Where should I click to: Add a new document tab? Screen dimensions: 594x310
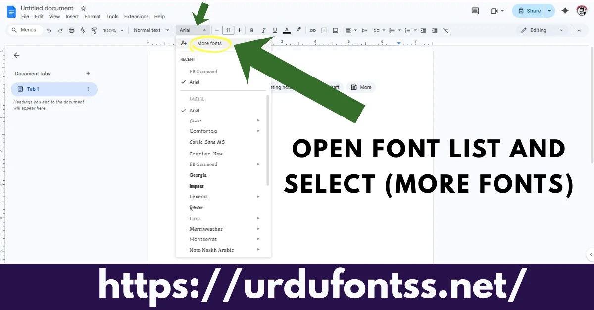pyautogui.click(x=88, y=74)
